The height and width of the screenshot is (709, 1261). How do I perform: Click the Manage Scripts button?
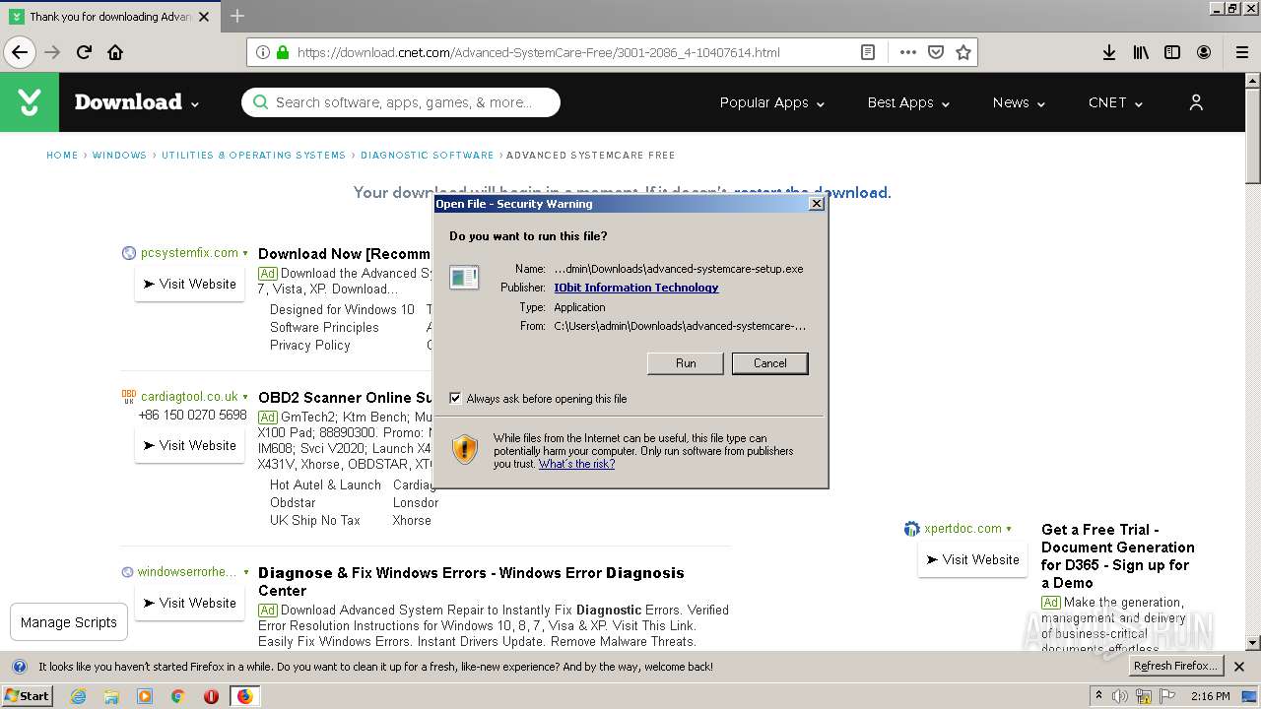[x=69, y=622]
